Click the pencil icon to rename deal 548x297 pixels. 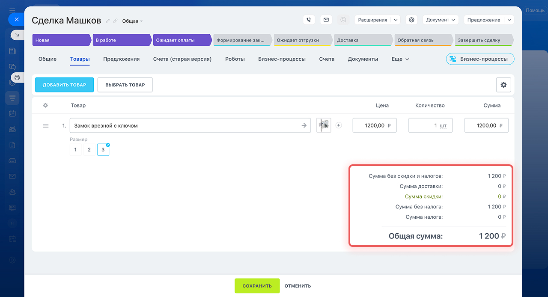coord(108,21)
